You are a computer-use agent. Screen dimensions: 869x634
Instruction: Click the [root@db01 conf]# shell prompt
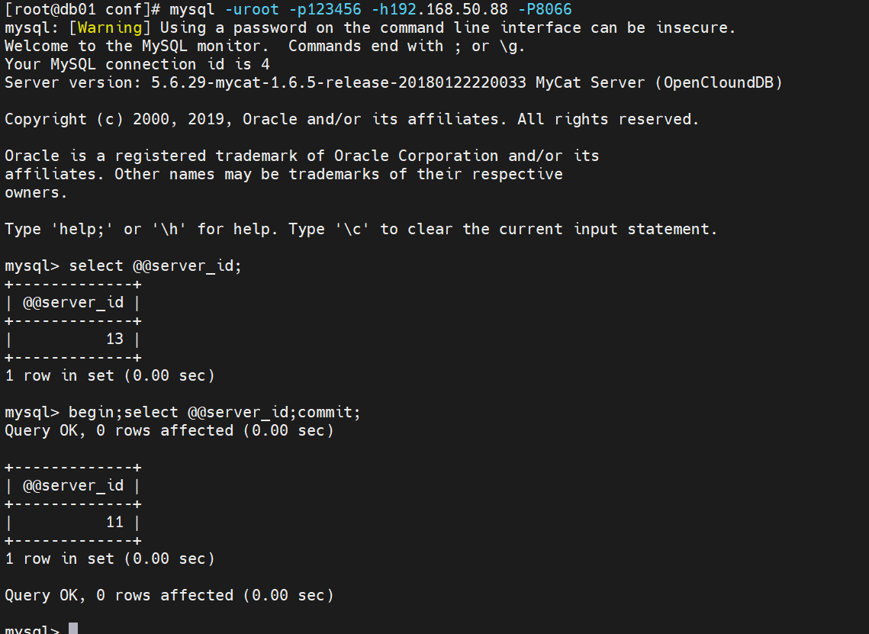pos(82,9)
